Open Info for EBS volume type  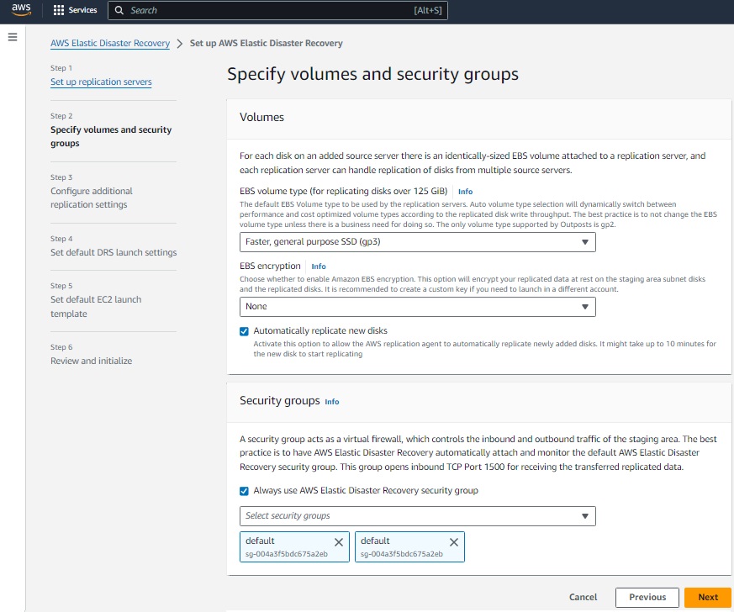pos(465,192)
